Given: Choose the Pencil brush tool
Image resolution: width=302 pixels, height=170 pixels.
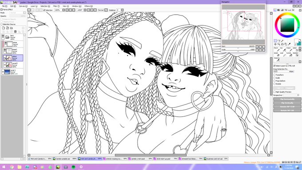Looking at the screenshot, I should [x=277, y=49].
